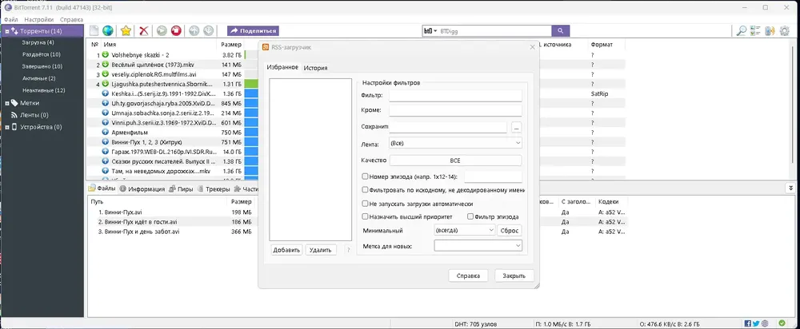Click the RSS icon in dialog title bar
The width and height of the screenshot is (800, 329).
[266, 47]
